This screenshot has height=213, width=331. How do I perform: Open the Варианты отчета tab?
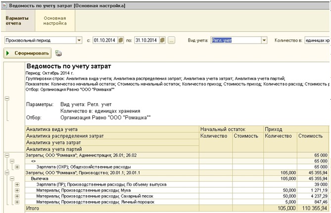(17, 21)
